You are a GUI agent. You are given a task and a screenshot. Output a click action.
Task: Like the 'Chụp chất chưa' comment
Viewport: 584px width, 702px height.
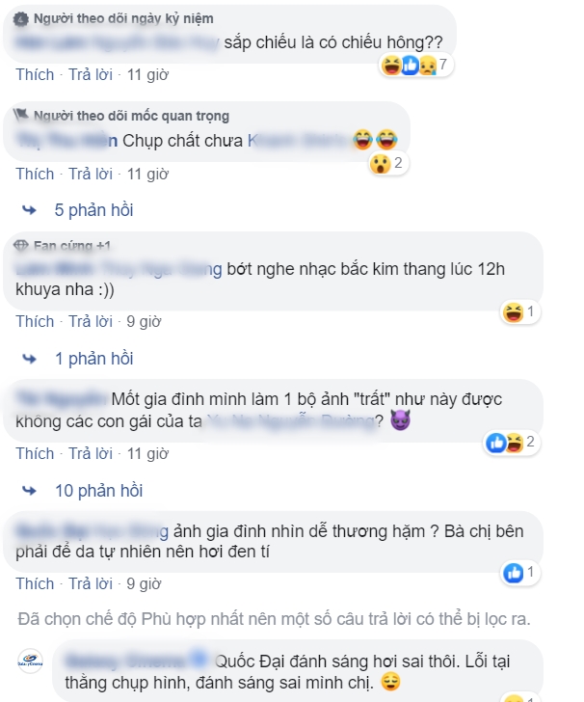(x=35, y=174)
